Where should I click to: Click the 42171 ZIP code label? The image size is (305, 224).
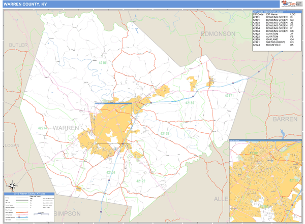(229, 96)
